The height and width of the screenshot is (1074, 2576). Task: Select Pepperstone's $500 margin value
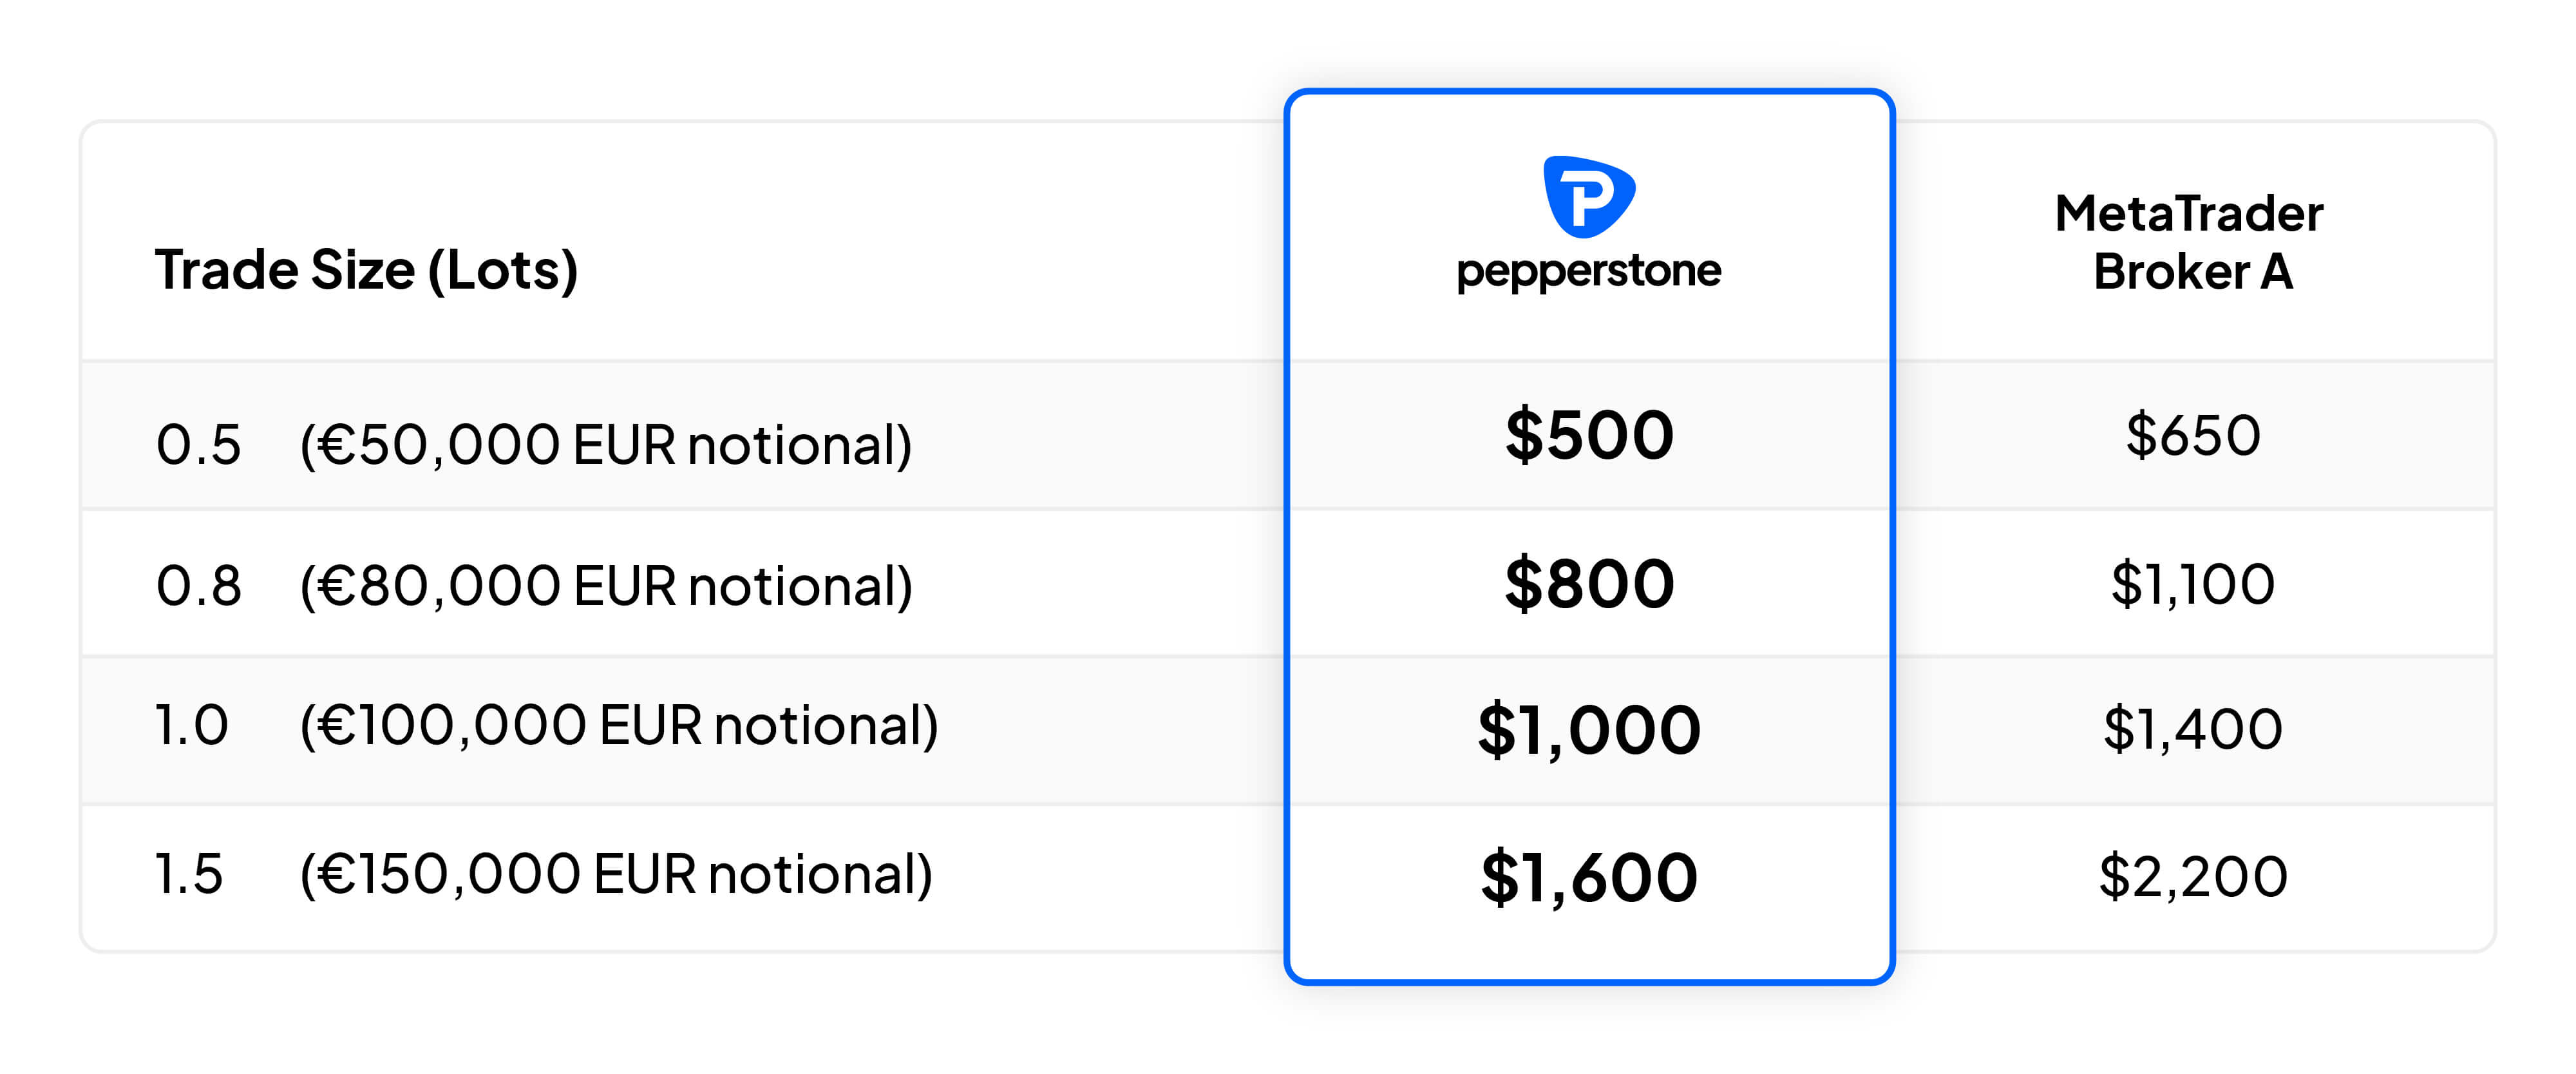coord(1589,435)
